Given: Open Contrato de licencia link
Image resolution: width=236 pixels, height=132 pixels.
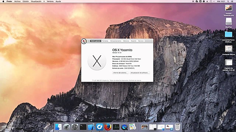Looking at the screenshot, I should (135, 81).
